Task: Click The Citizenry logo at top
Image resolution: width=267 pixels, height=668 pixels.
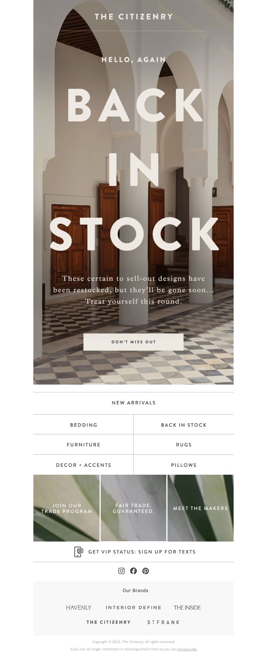Action: click(x=133, y=17)
